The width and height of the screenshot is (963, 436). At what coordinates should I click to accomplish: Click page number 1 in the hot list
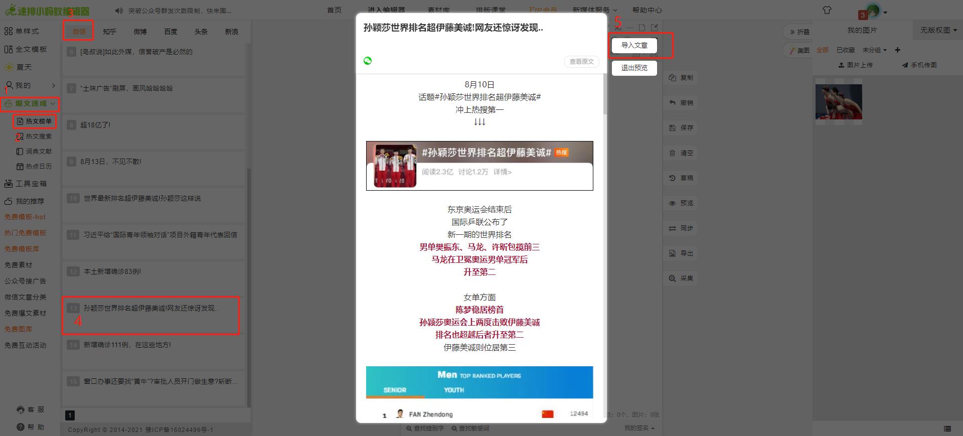pyautogui.click(x=70, y=415)
